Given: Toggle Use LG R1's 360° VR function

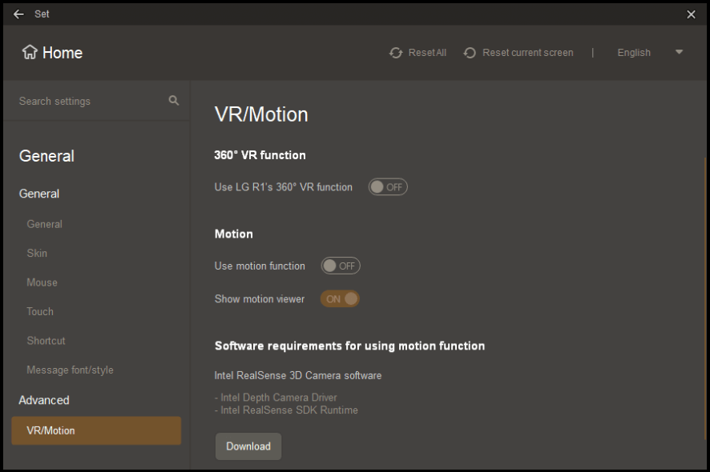Looking at the screenshot, I should point(388,187).
